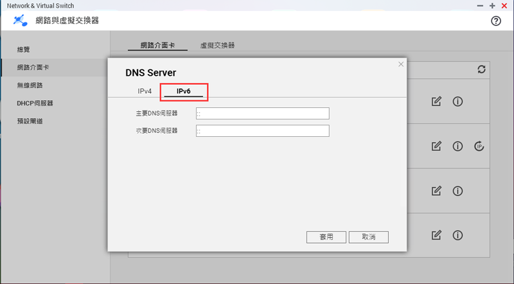Click the edit icon on the fourth adapter row
This screenshot has height=284, width=514.
point(436,235)
